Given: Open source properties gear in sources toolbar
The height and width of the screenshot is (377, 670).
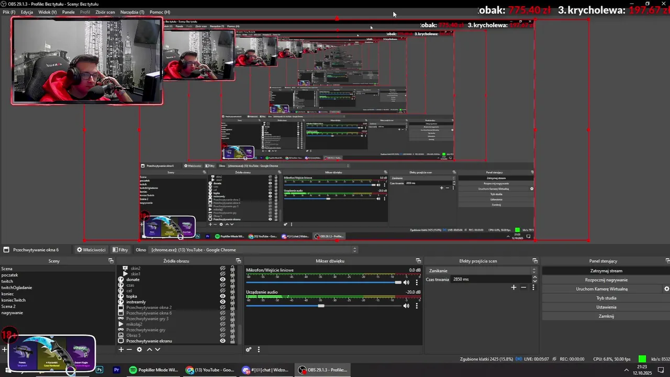Looking at the screenshot, I should coord(139,349).
